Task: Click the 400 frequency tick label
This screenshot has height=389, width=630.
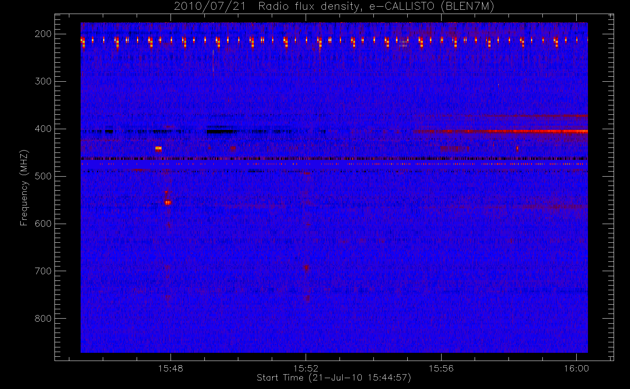Action: pyautogui.click(x=43, y=129)
